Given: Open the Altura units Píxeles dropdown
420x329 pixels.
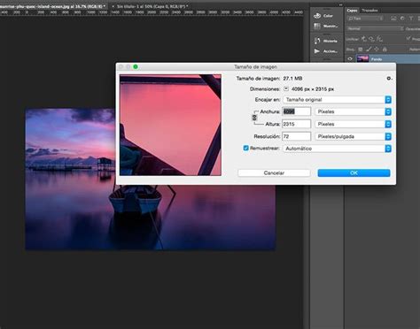Looking at the screenshot, I should [354, 124].
